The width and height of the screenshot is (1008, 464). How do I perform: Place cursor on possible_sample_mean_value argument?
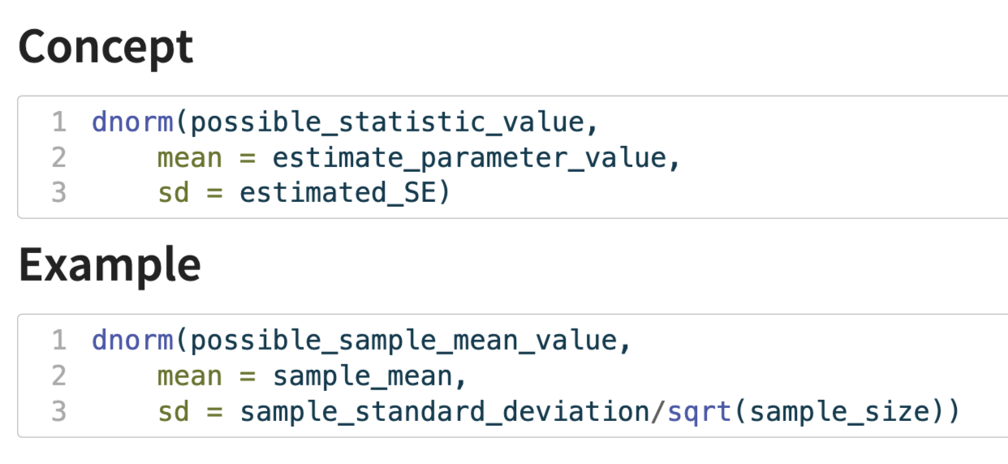403,340
